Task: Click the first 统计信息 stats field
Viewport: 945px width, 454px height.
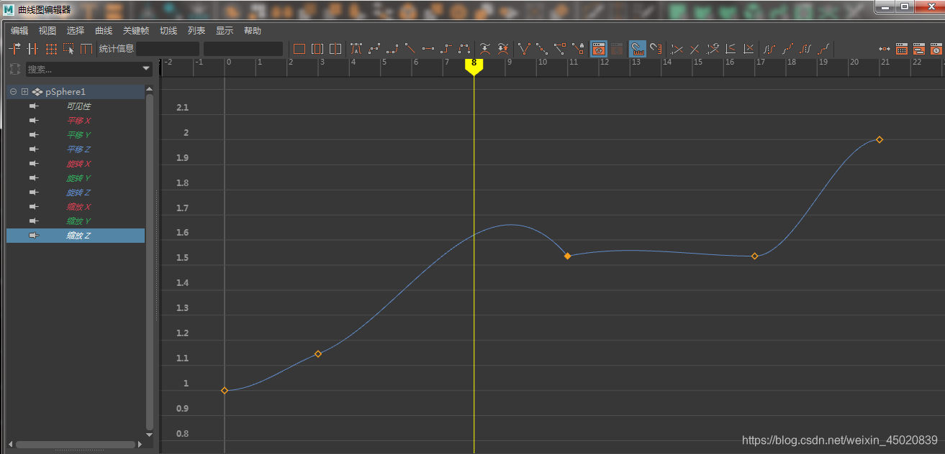Action: coord(168,49)
